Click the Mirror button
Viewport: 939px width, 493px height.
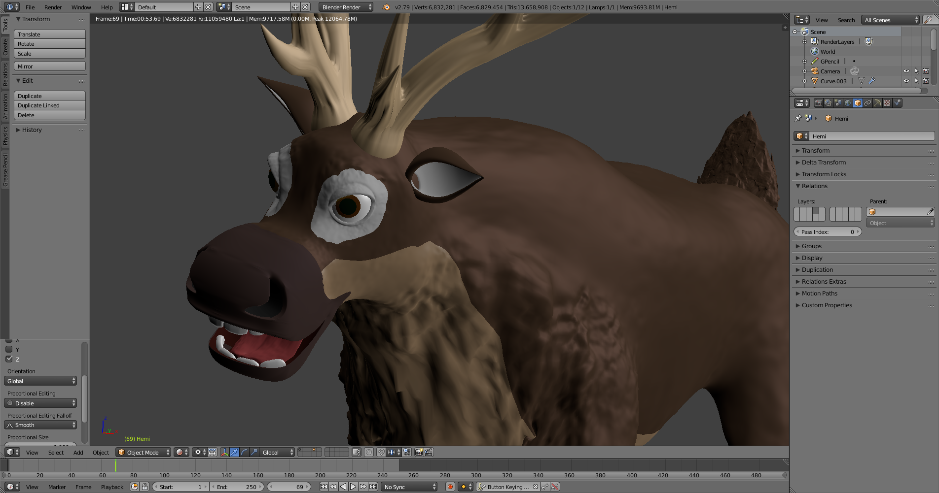pyautogui.click(x=50, y=66)
